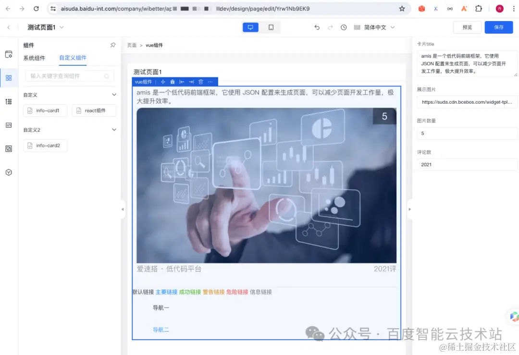Click the undo icon in top toolbar
This screenshot has width=519, height=355.
pyautogui.click(x=318, y=27)
